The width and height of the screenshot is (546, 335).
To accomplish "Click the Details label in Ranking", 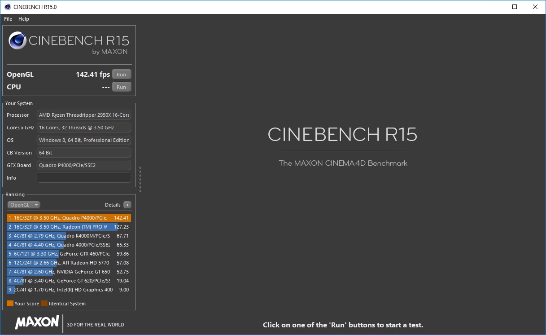I will tap(113, 205).
